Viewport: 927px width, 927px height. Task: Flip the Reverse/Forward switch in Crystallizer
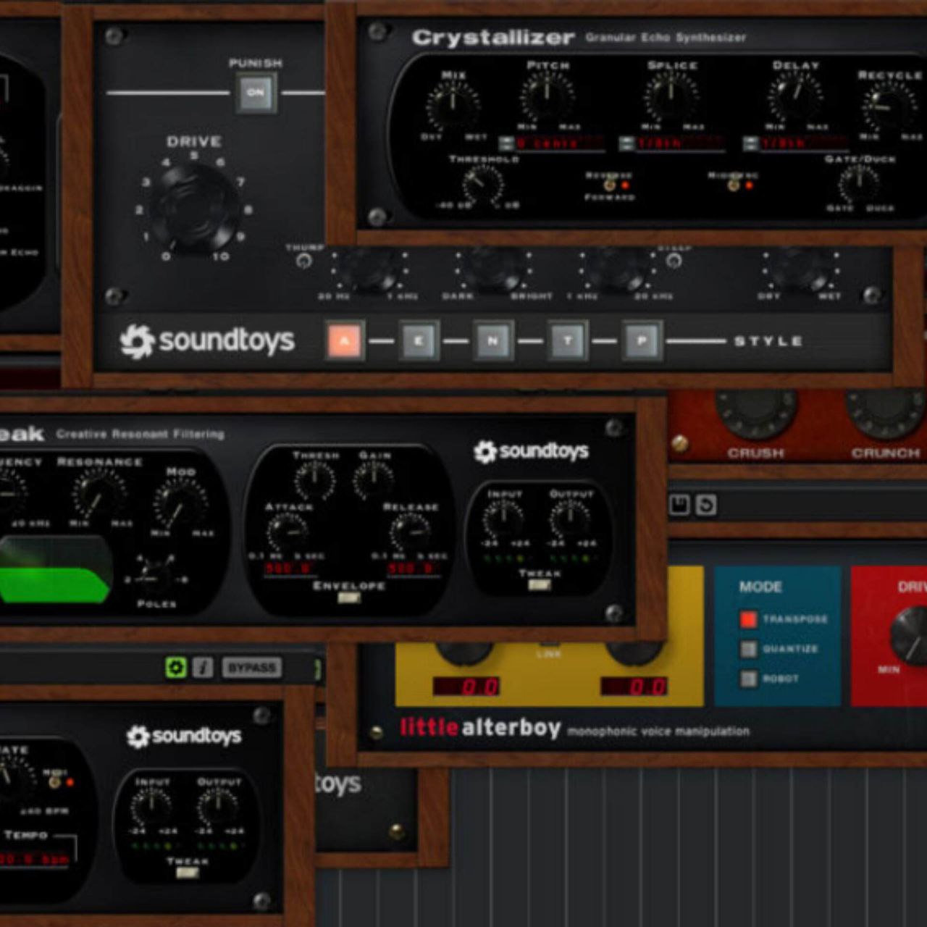609,185
